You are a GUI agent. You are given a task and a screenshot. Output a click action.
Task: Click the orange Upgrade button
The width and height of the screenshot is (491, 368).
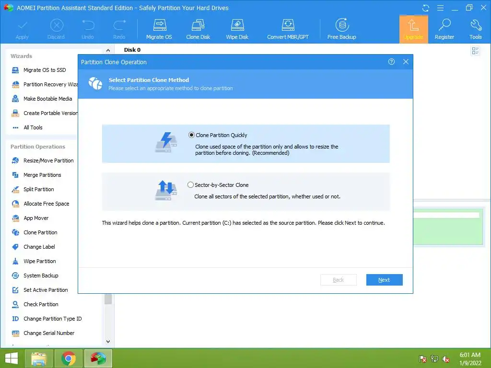(x=413, y=29)
